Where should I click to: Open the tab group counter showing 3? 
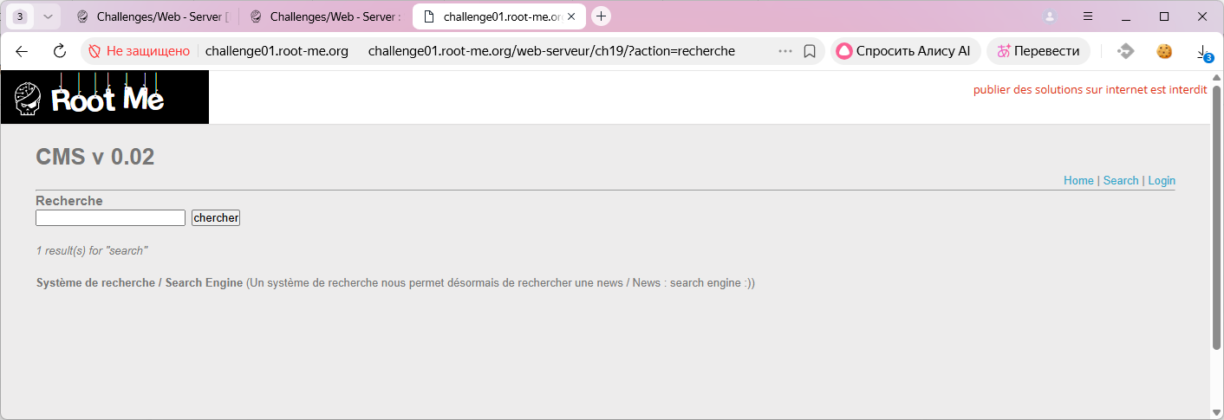20,16
